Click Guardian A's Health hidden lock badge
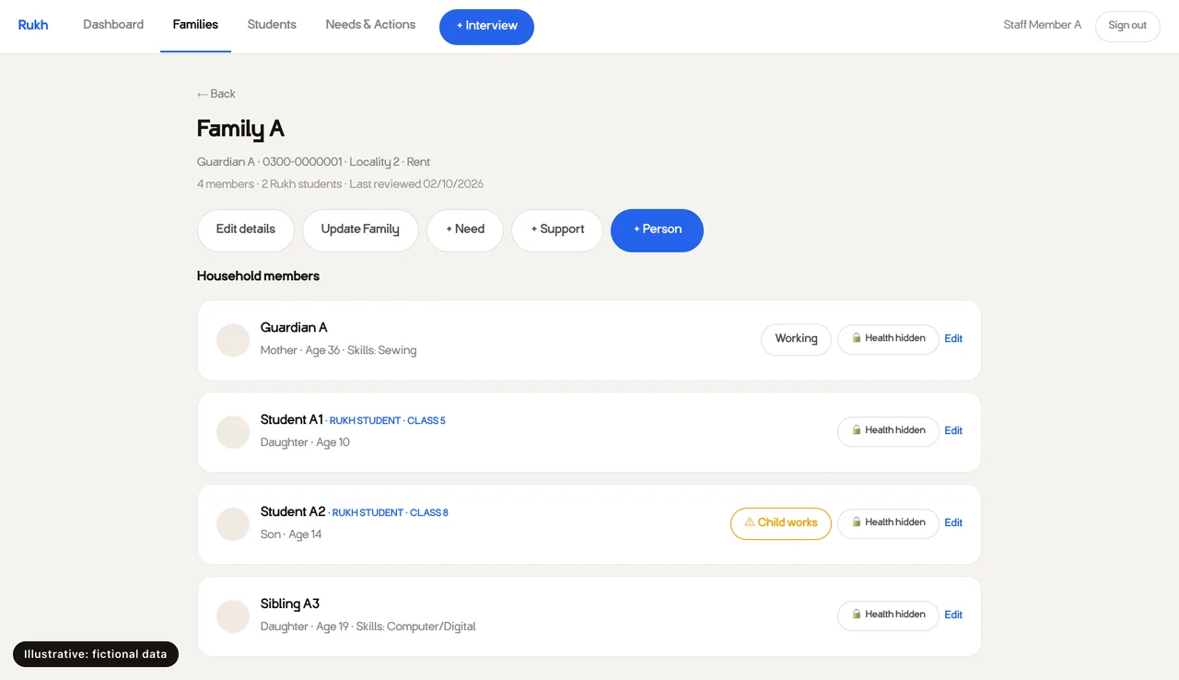Image resolution: width=1179 pixels, height=680 pixels. [x=888, y=339]
